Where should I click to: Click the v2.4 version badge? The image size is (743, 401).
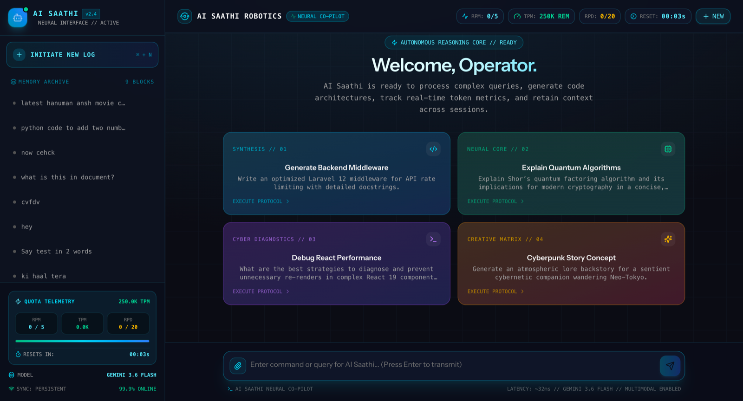(x=91, y=14)
